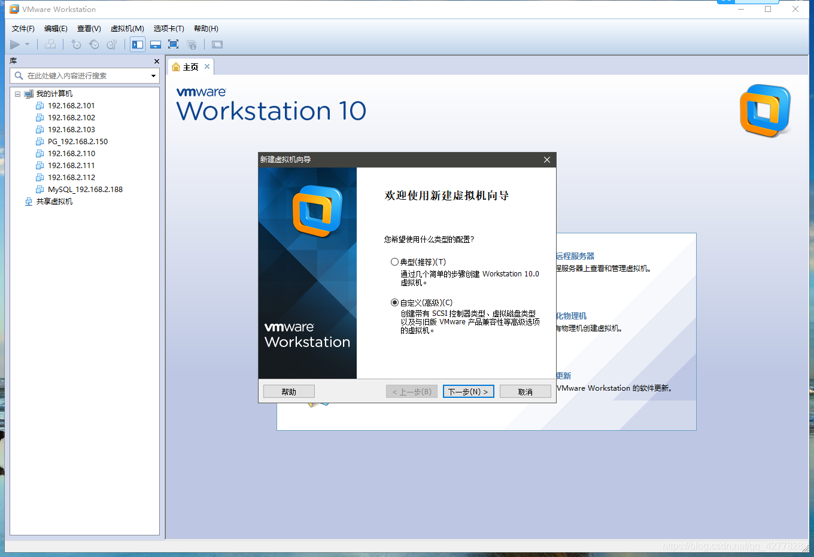This screenshot has height=557, width=814.
Task: Open the 选项卡(T) menu
Action: click(169, 29)
